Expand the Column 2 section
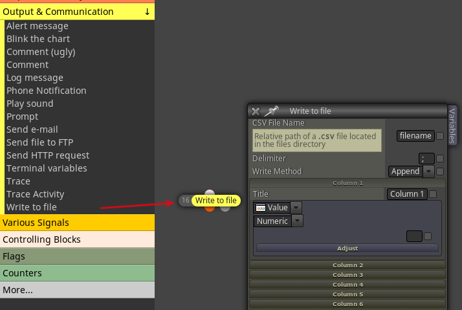Image resolution: width=462 pixels, height=310 pixels. [347, 265]
